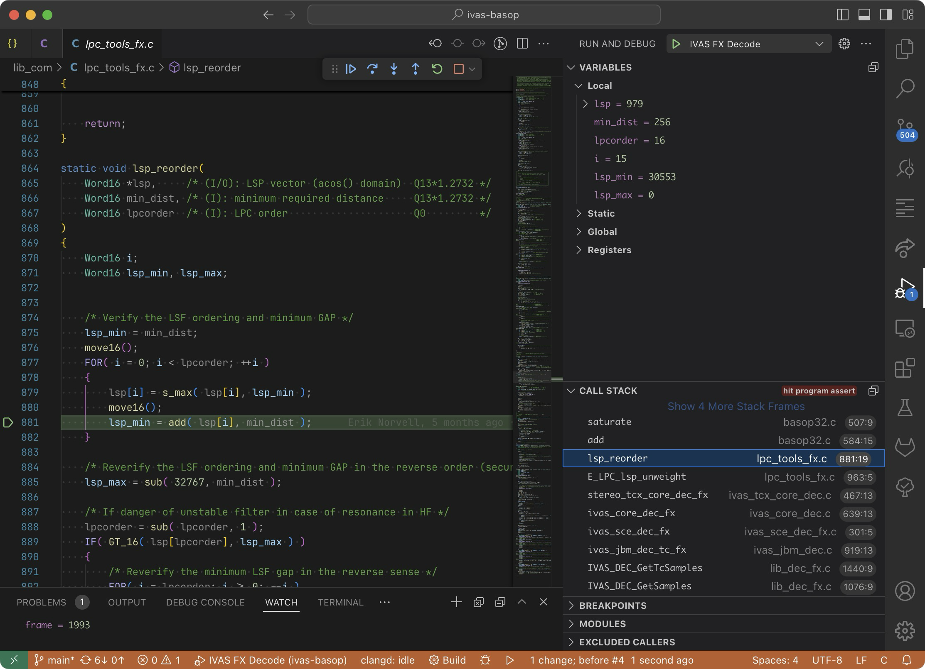
Task: Toggle the secondary side bar layout button
Action: tap(886, 15)
